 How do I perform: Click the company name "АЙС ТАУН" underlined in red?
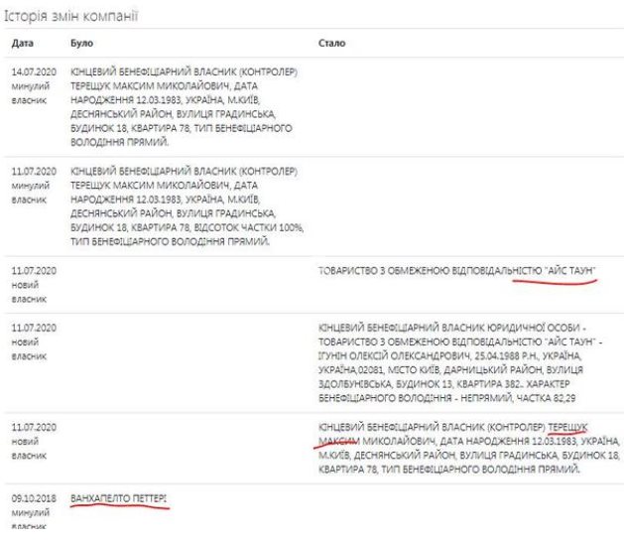pyautogui.click(x=556, y=269)
